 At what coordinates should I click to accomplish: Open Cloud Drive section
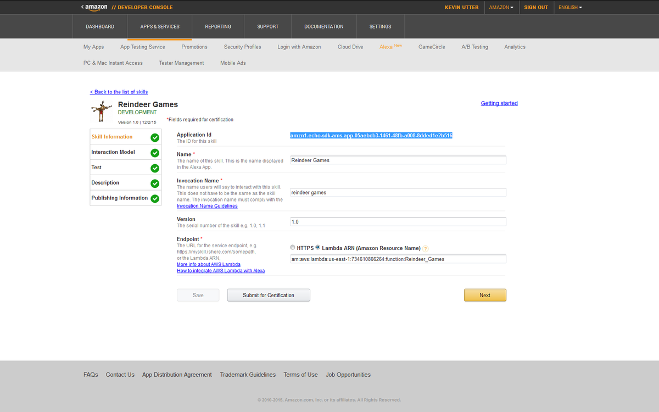(350, 47)
